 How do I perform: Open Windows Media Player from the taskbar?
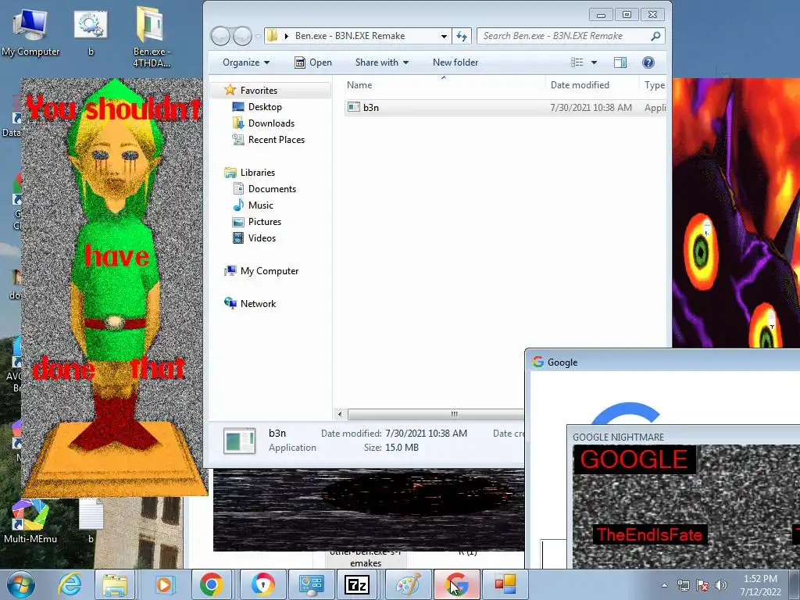164,584
